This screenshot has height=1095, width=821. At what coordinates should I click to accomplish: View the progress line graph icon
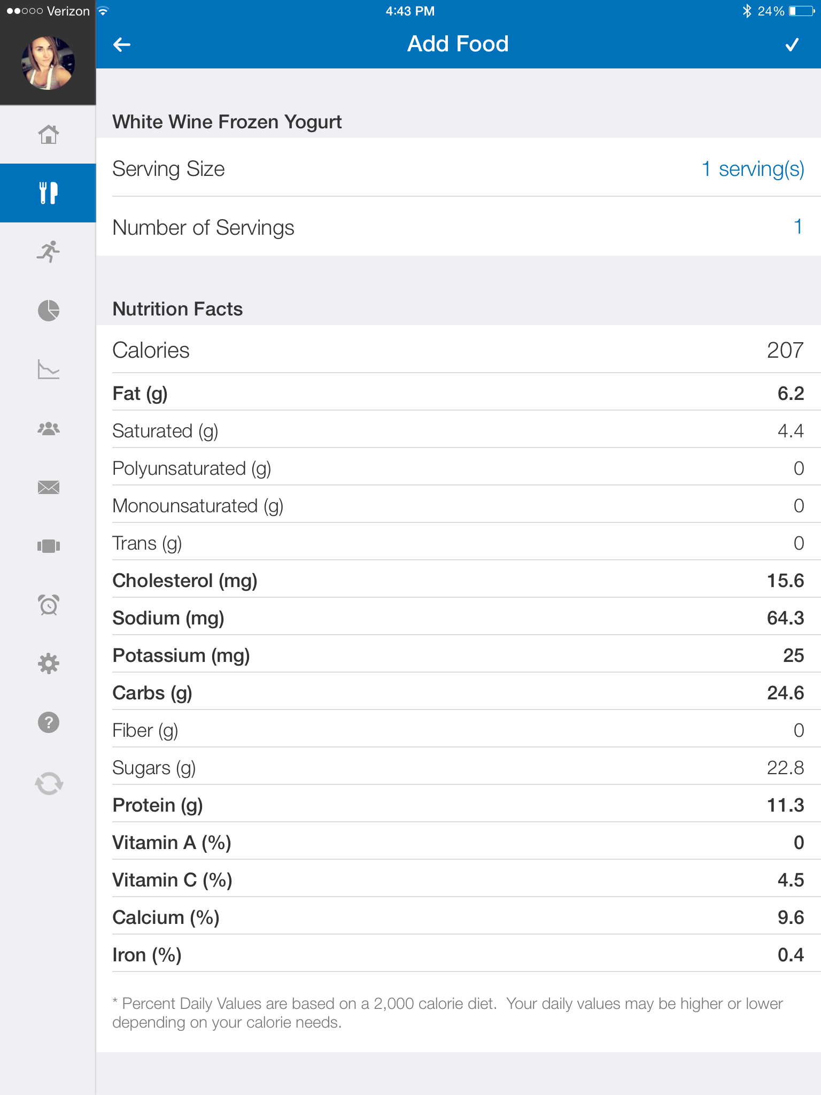[x=48, y=369]
